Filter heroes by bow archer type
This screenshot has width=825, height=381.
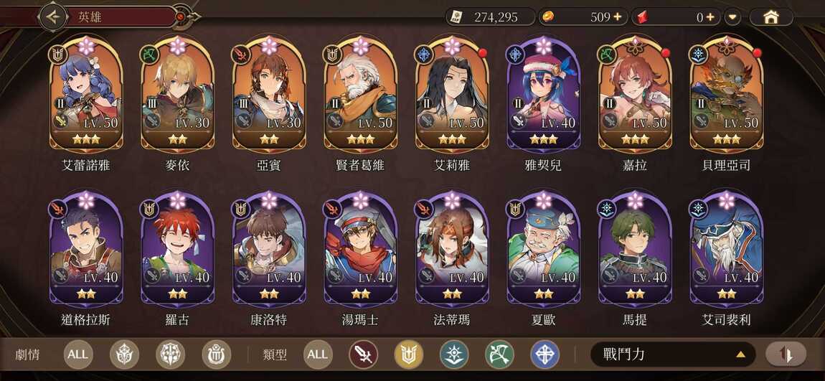[x=499, y=354]
